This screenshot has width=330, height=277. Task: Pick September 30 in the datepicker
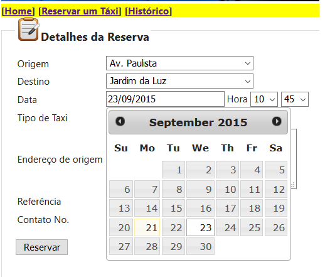pyautogui.click(x=200, y=246)
